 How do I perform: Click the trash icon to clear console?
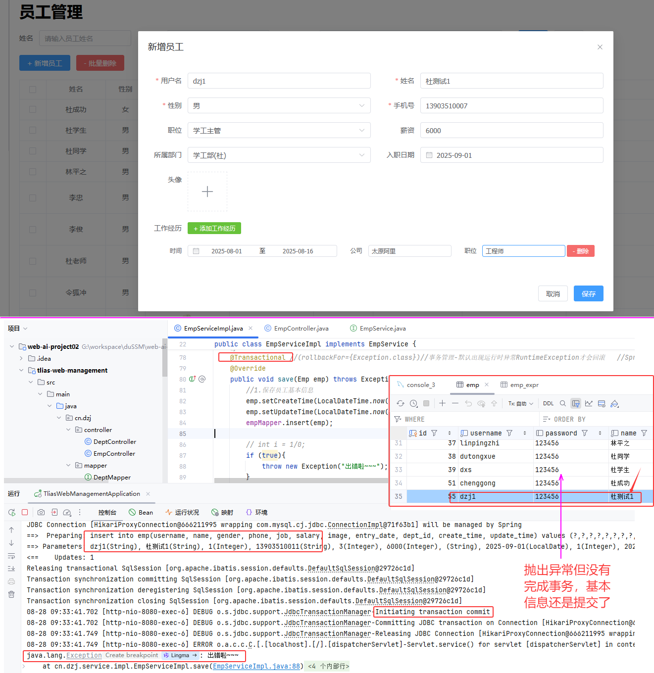(11, 594)
